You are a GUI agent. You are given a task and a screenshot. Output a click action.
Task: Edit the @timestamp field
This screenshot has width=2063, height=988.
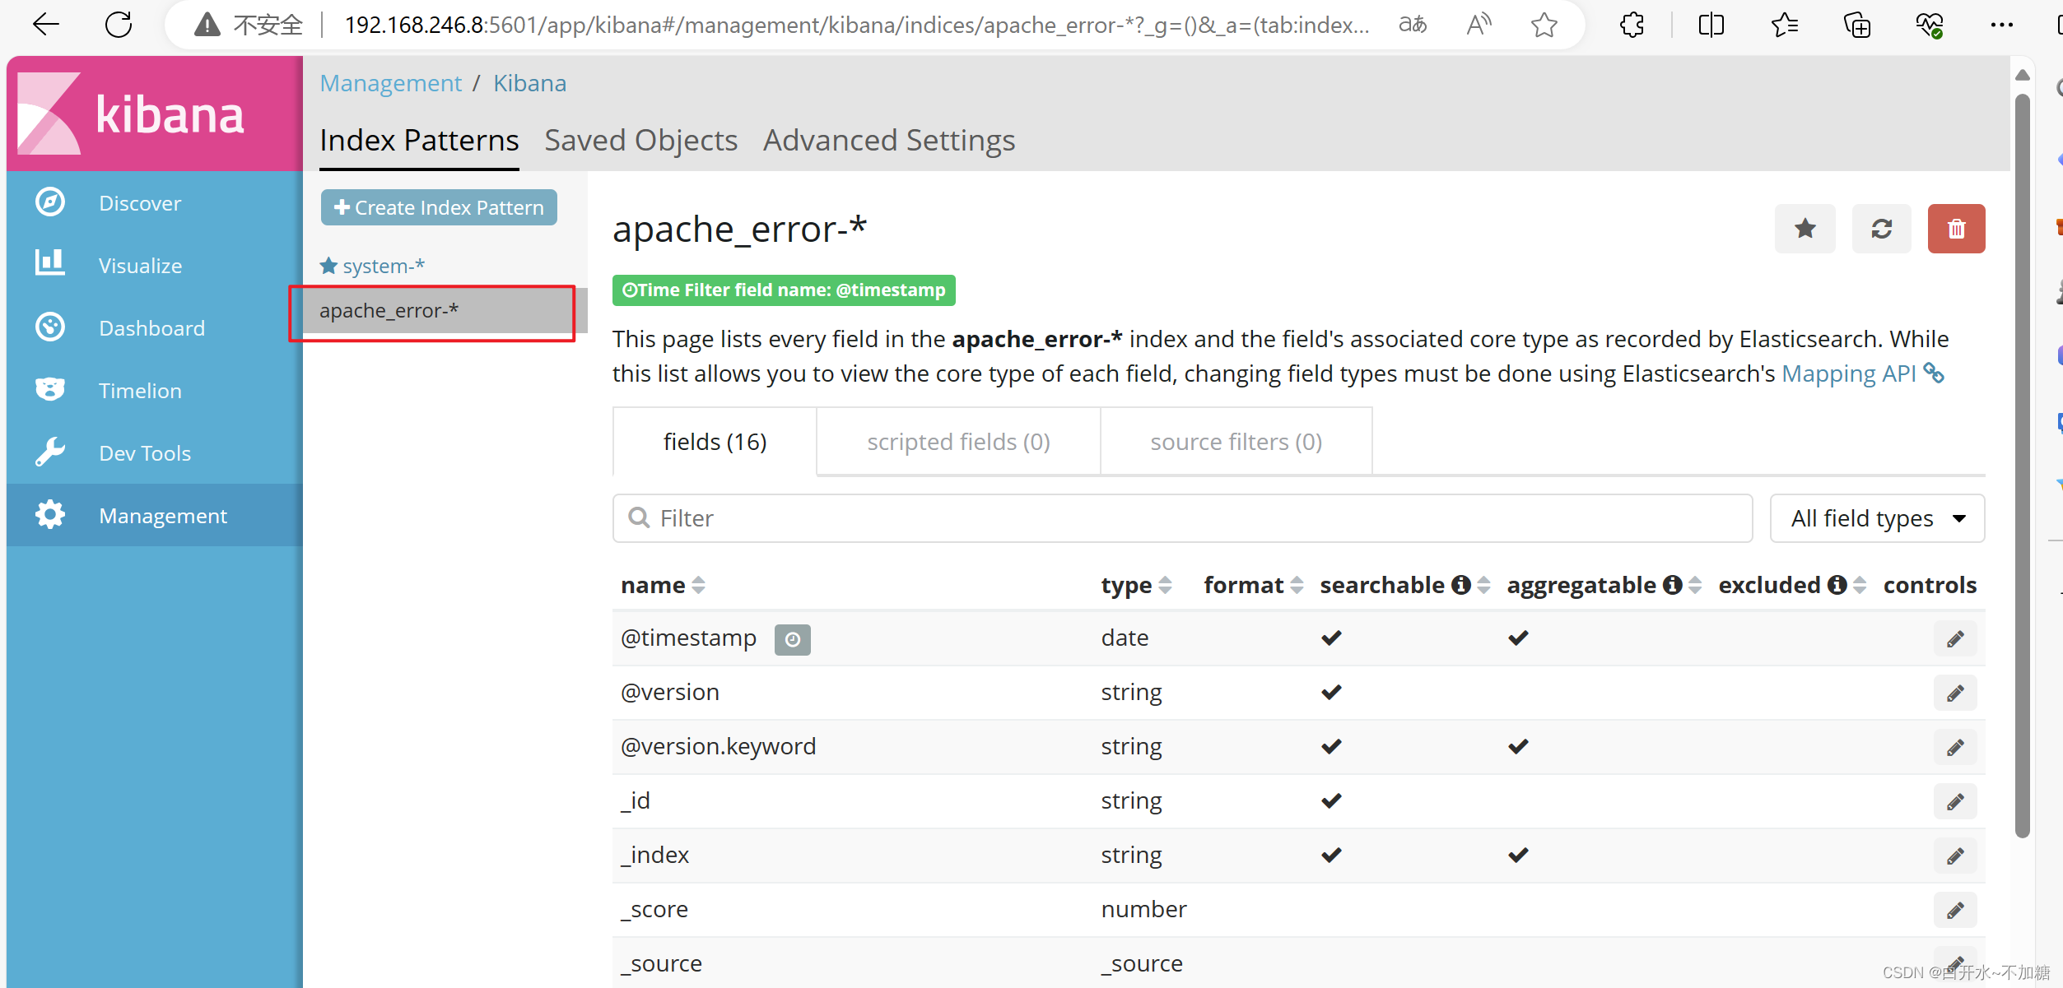pos(1955,639)
